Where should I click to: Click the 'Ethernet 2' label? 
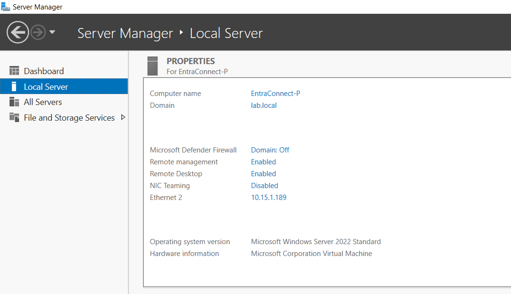point(166,198)
